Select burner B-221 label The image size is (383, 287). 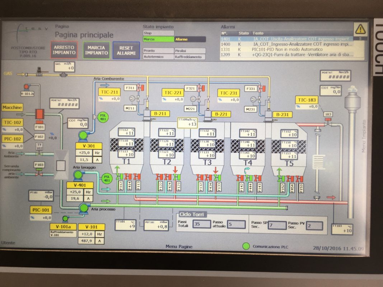[221, 114]
